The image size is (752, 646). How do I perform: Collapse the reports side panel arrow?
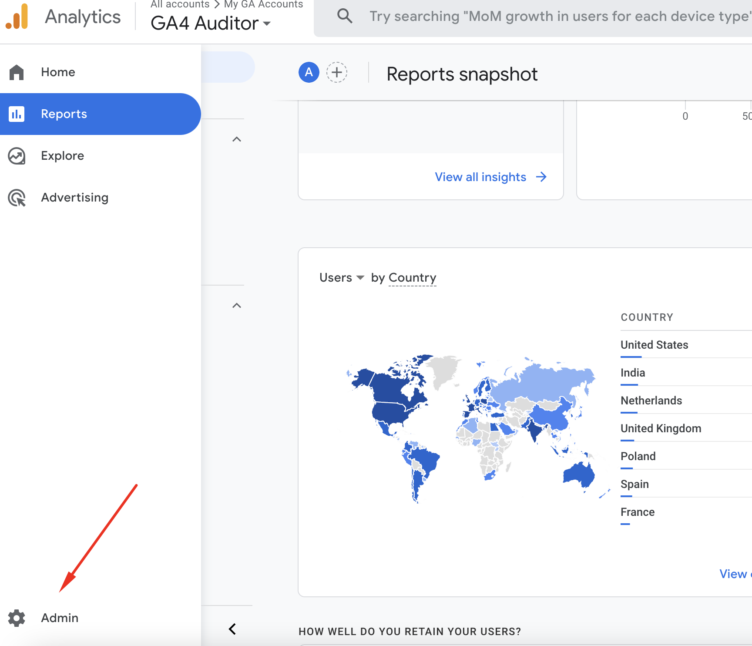click(232, 629)
